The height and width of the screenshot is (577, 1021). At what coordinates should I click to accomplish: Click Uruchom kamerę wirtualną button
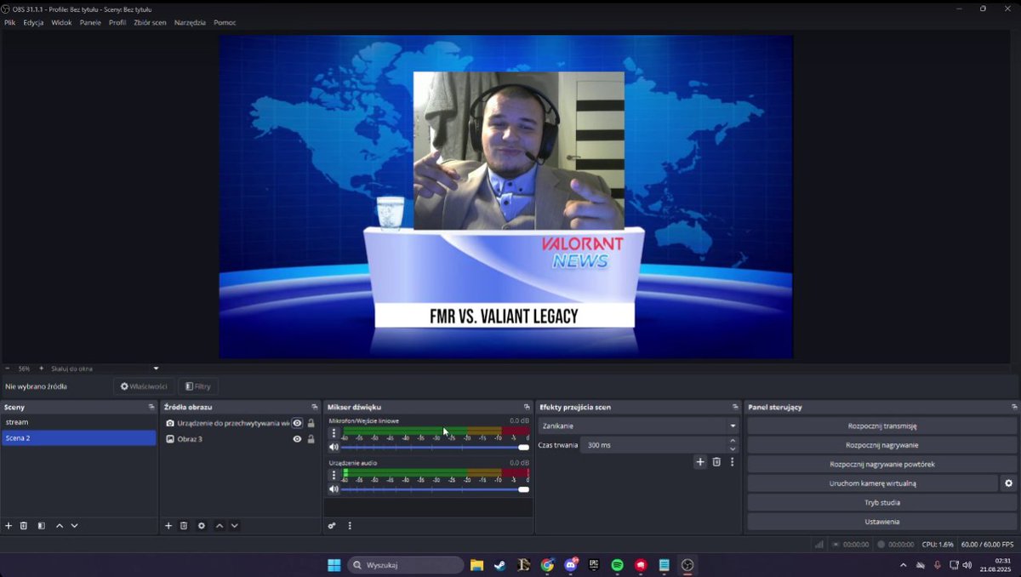tap(872, 483)
